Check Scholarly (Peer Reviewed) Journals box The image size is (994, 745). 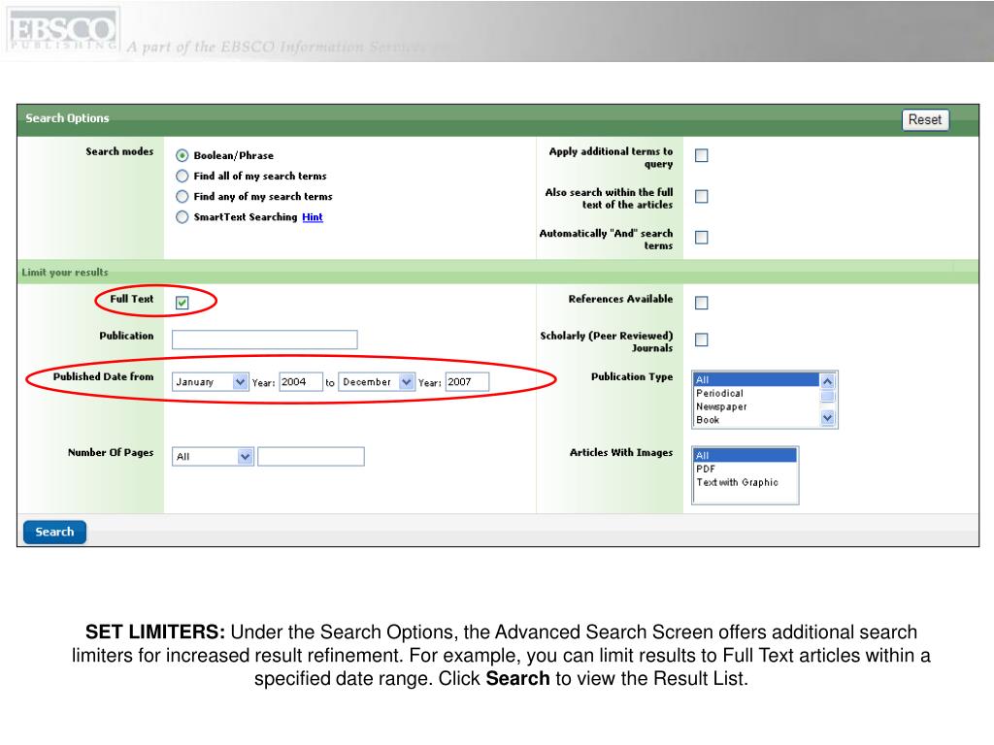(701, 340)
